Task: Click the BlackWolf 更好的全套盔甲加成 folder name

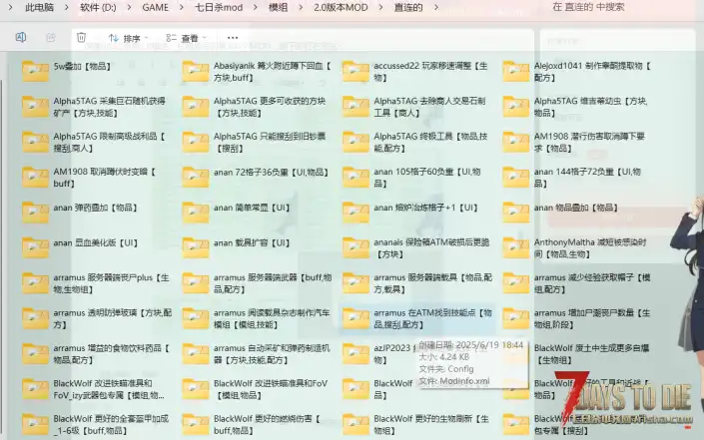Action: [x=111, y=425]
